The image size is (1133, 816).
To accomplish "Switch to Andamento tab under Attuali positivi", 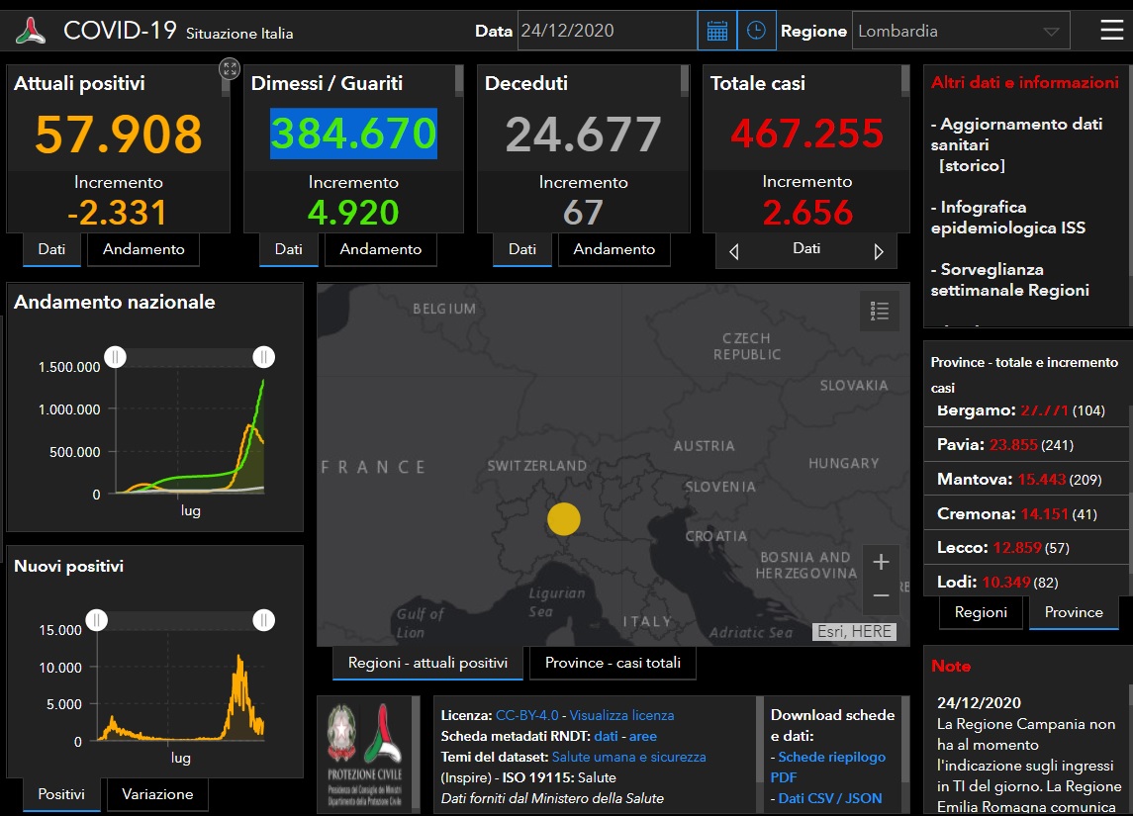I will 143,249.
